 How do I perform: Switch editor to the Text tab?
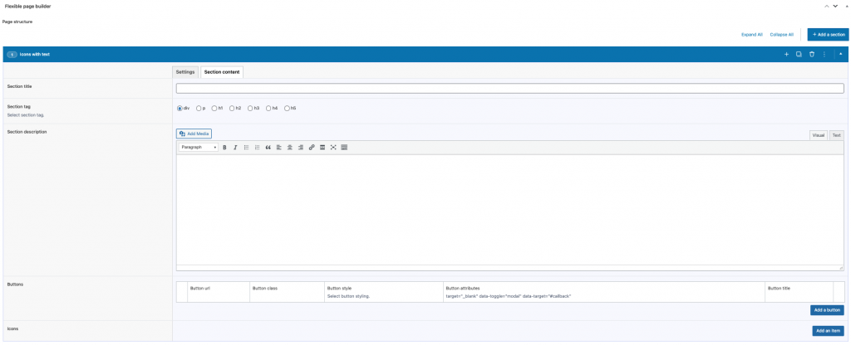coord(836,135)
